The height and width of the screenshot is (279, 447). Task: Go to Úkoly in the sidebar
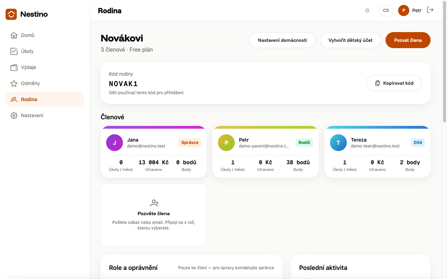coord(45,51)
